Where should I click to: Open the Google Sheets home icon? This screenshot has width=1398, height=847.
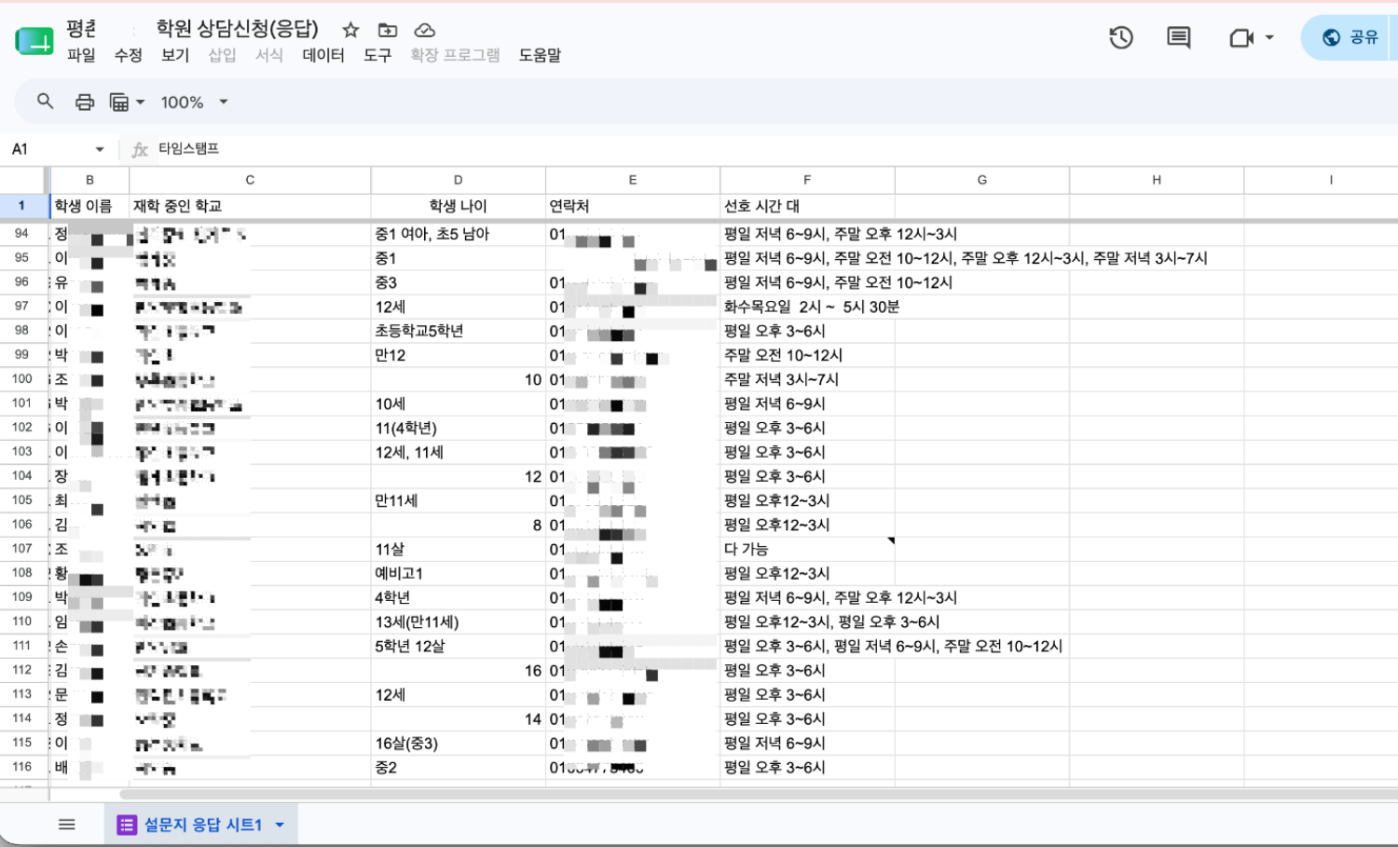pyautogui.click(x=34, y=41)
